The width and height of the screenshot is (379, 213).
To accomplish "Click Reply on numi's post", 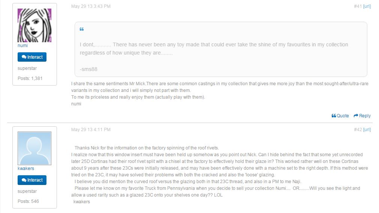I will [x=365, y=116].
